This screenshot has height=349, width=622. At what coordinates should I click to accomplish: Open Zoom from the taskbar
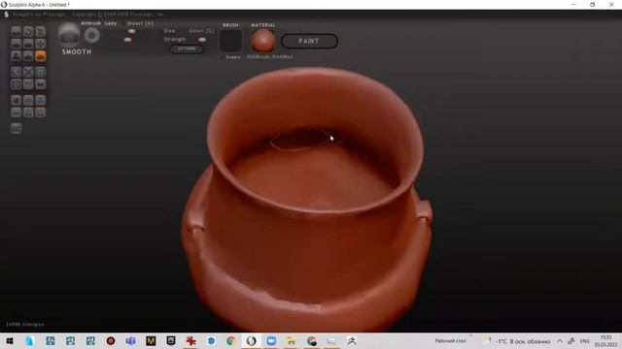tap(271, 341)
